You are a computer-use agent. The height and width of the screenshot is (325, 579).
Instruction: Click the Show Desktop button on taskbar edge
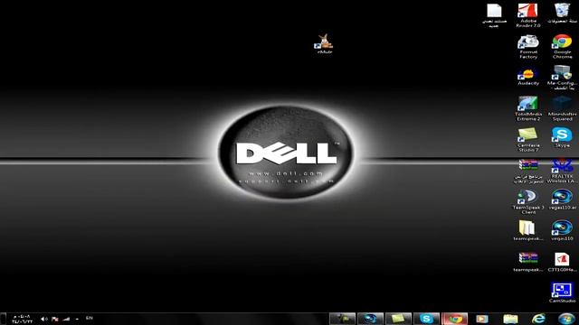coord(3,319)
